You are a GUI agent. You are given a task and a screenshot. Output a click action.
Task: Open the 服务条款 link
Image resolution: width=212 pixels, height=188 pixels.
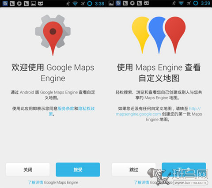pos(66,109)
